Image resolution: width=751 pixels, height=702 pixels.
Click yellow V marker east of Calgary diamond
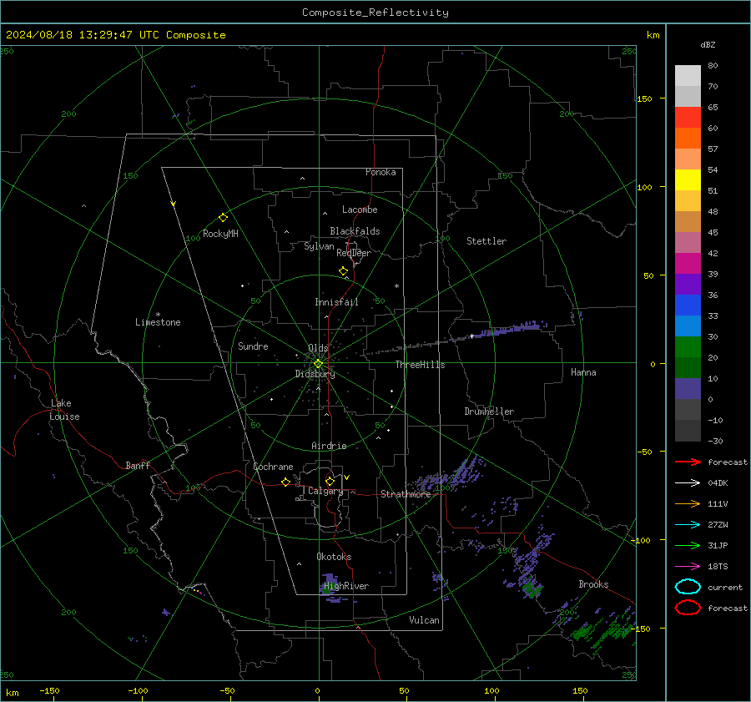point(347,477)
